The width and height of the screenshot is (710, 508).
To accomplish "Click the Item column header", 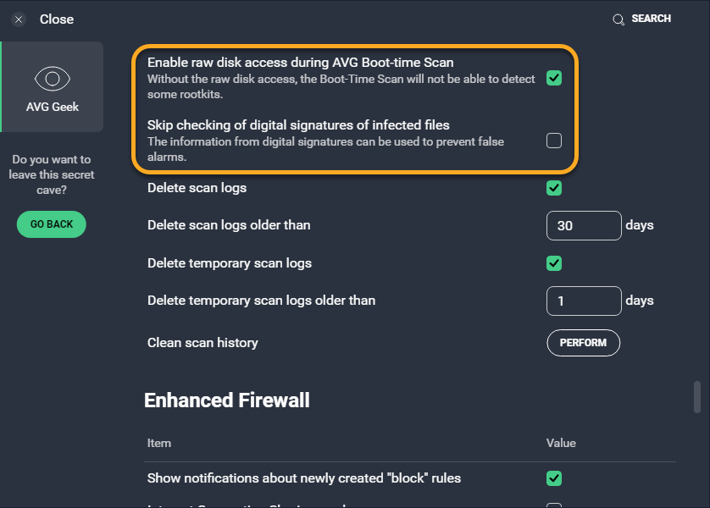I will pyautogui.click(x=159, y=443).
